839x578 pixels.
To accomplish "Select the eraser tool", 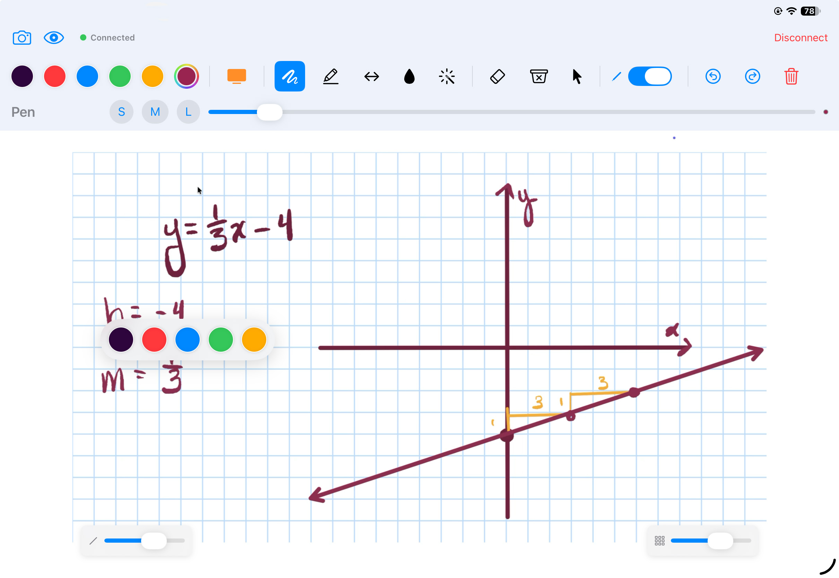I will point(498,77).
